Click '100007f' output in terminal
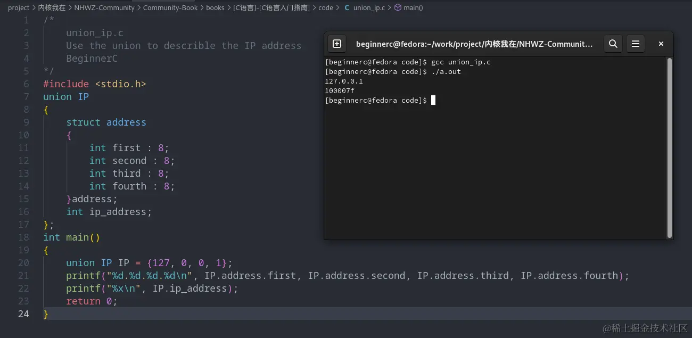 pyautogui.click(x=340, y=91)
